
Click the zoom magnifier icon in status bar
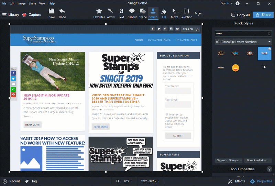click(x=118, y=181)
